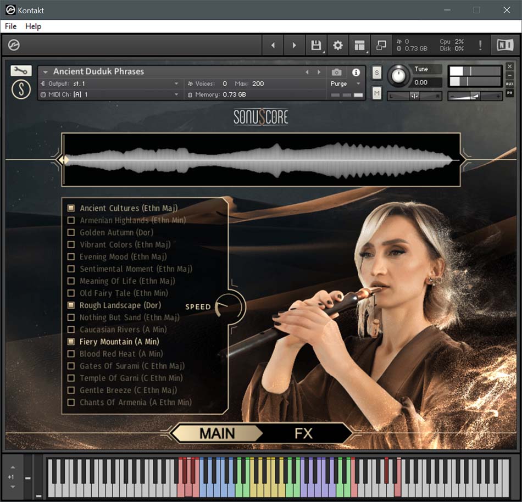Select Gates Of Surami phrase
Viewport: 522px width, 502px height.
132,366
